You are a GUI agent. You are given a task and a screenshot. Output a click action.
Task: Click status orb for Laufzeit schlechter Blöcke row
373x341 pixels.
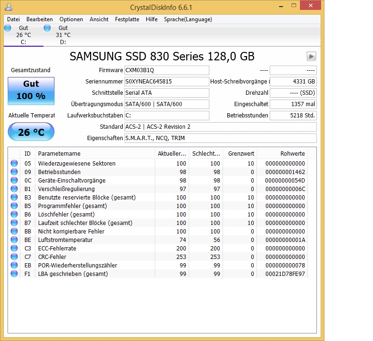[14, 223]
